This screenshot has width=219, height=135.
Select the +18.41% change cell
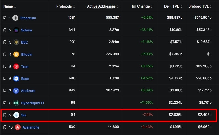[146, 30]
